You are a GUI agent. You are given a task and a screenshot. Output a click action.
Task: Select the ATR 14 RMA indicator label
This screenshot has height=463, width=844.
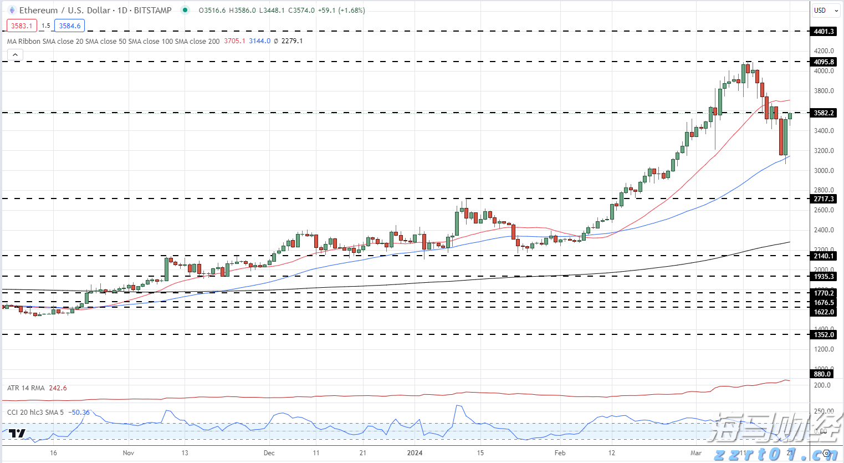point(26,388)
